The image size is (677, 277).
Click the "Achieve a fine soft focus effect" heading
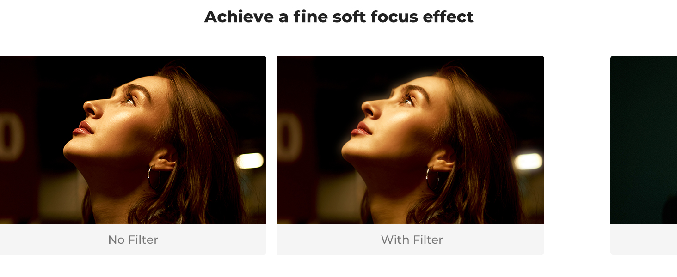tap(338, 17)
